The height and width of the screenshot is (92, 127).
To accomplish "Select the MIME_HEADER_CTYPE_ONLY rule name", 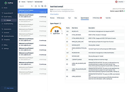I will (79, 49).
